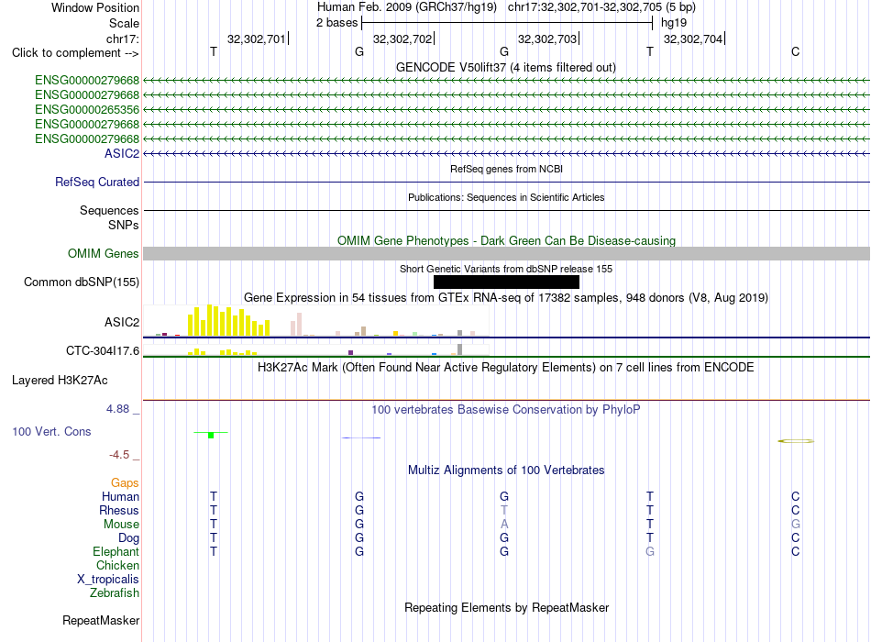Click the Common dbSNP(155) track label
The height and width of the screenshot is (642, 871).
pyautogui.click(x=82, y=282)
